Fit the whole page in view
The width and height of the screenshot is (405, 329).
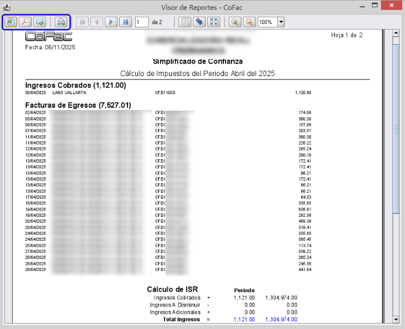coord(199,22)
